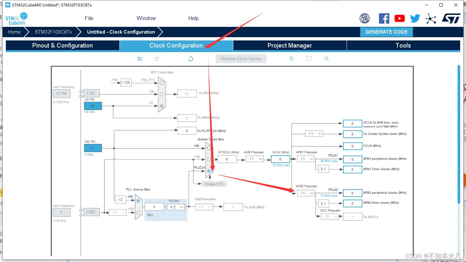The height and width of the screenshot is (262, 466).
Task: Go to STM32F103C8Tx breadcrumb
Action: tap(53, 32)
